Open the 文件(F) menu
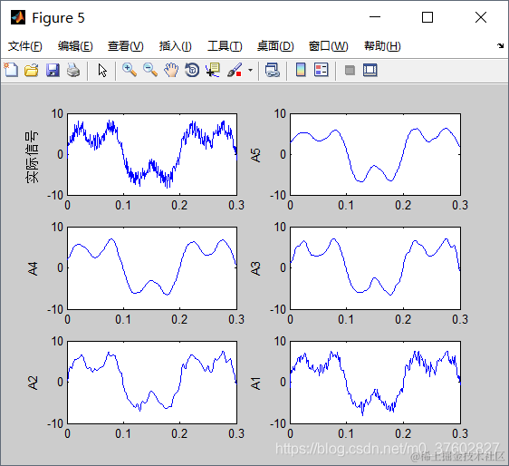This screenshot has width=509, height=466. [25, 46]
